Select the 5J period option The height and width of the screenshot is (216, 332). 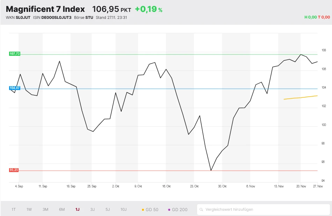point(107,209)
